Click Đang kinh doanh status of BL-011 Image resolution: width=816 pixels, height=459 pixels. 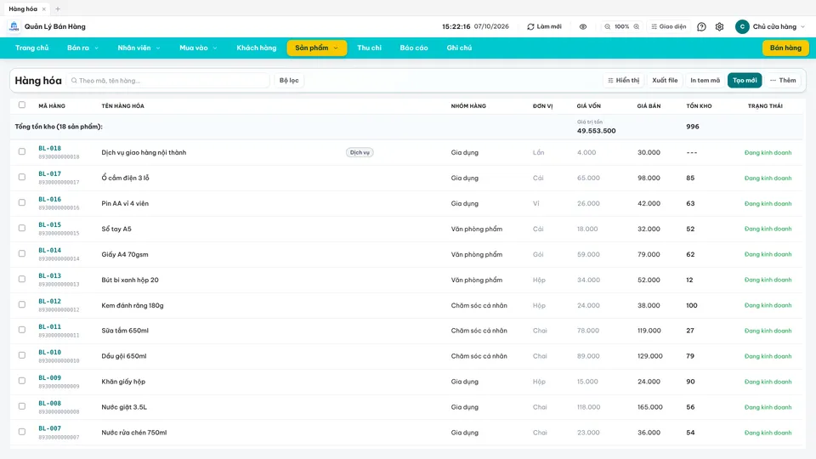tap(768, 331)
